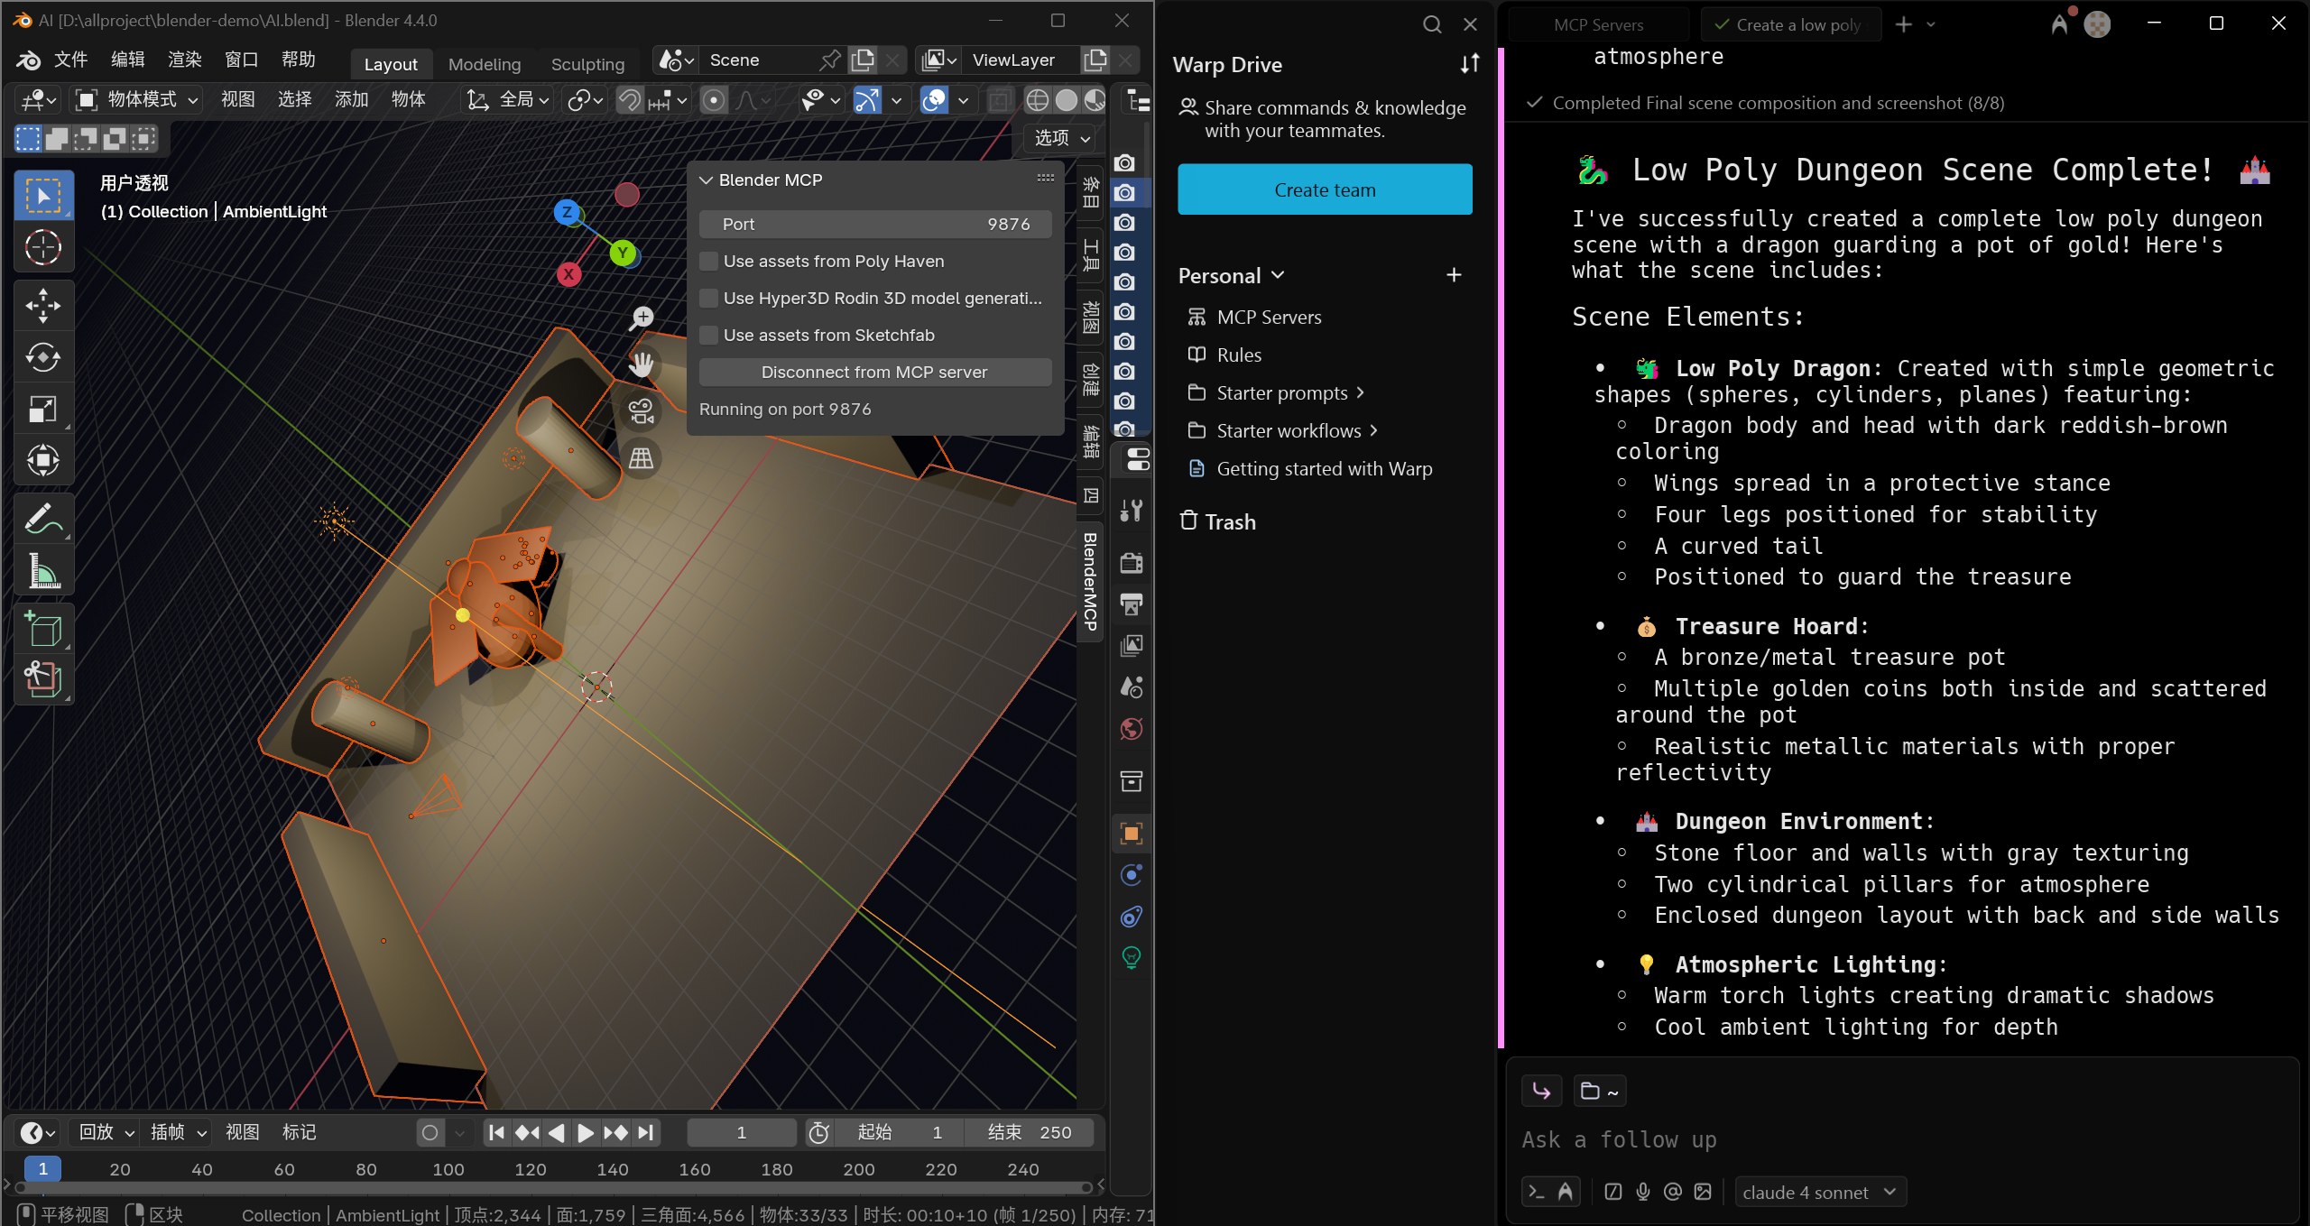Viewport: 2310px width, 1226px height.
Task: Click the attach image icon in Warp input
Action: click(1703, 1192)
